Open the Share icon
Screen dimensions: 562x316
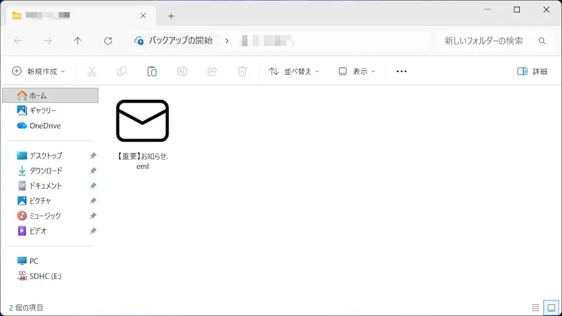point(212,71)
